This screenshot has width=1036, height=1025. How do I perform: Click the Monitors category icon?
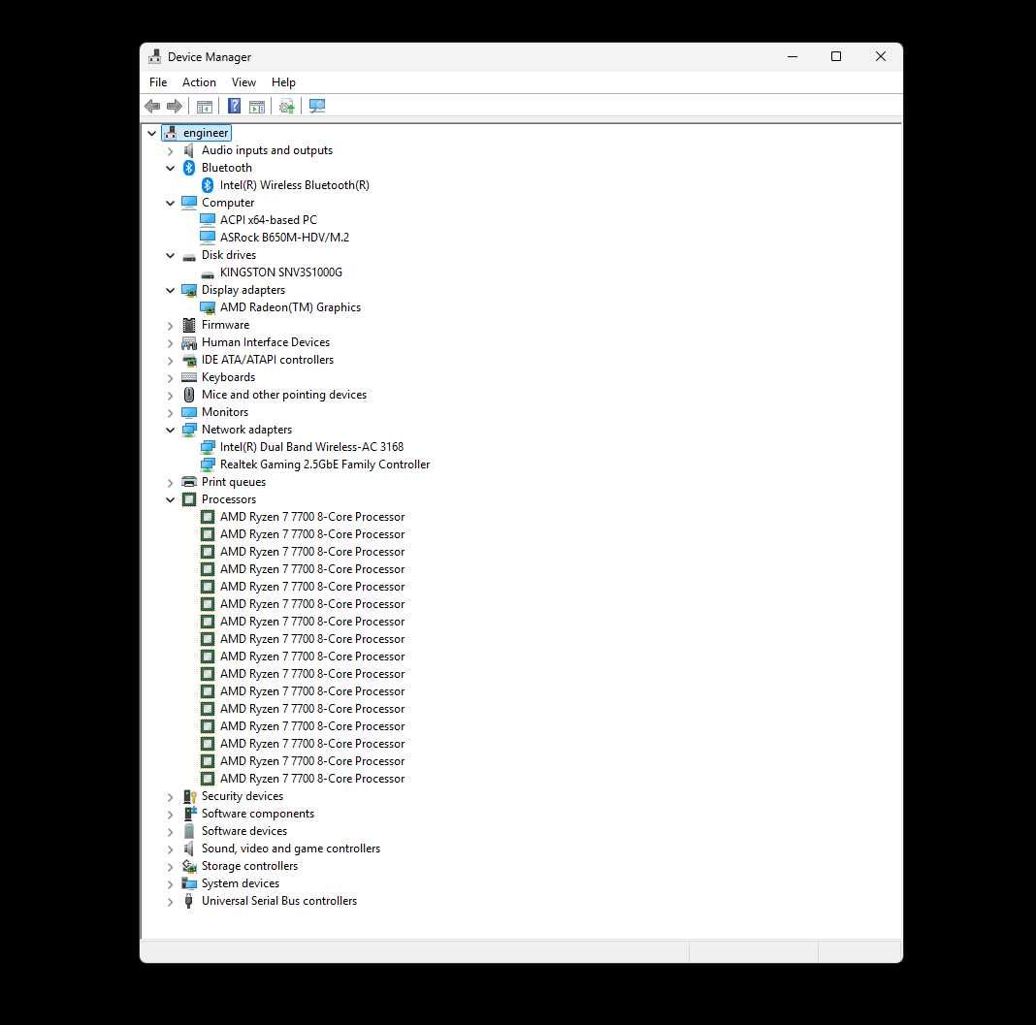click(189, 412)
